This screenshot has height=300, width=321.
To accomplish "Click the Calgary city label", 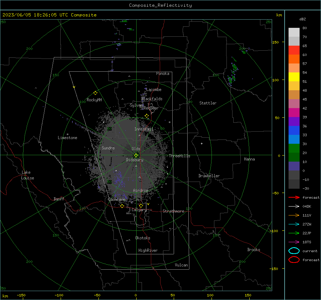I will (139, 210).
